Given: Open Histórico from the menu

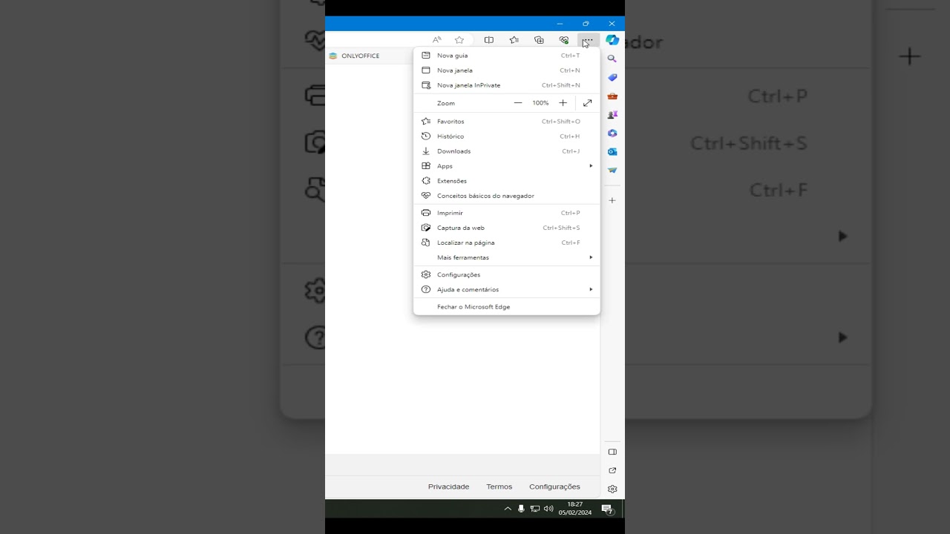Looking at the screenshot, I should (507, 136).
